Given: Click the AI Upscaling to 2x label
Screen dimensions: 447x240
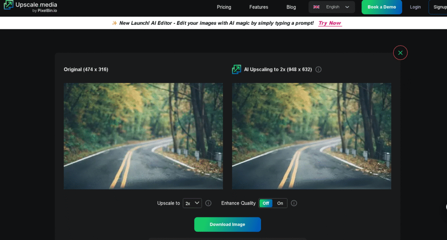Looking at the screenshot, I should click(278, 69).
